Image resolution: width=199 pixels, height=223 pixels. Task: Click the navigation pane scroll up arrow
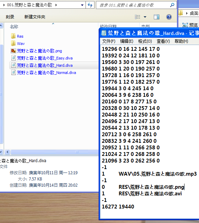[x=1, y=26]
